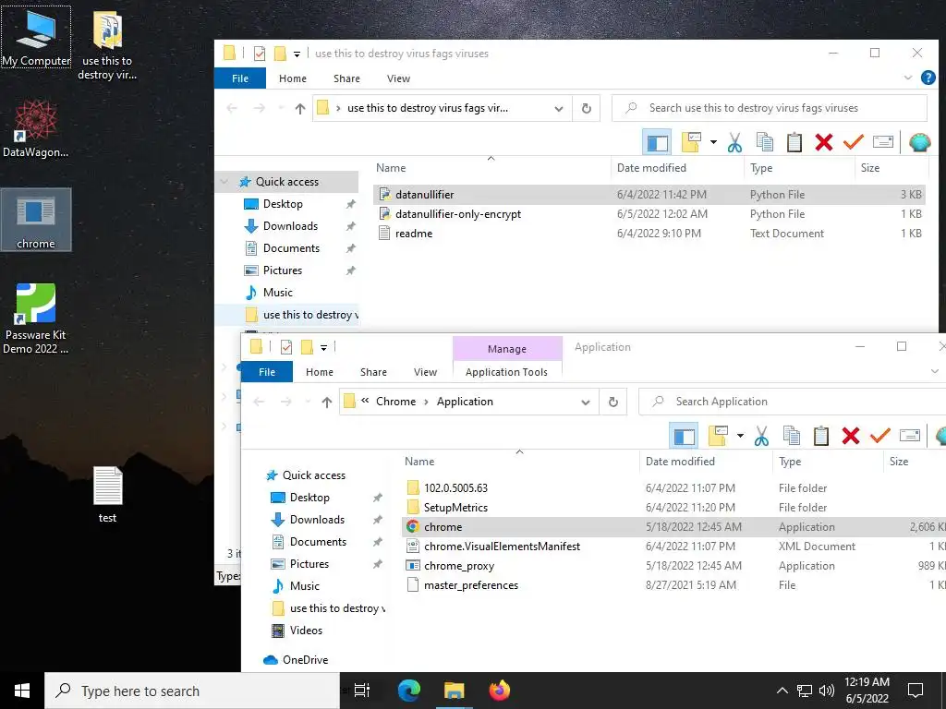Select 102.0.5005.63 folder
The image size is (946, 709).
(x=673, y=487)
